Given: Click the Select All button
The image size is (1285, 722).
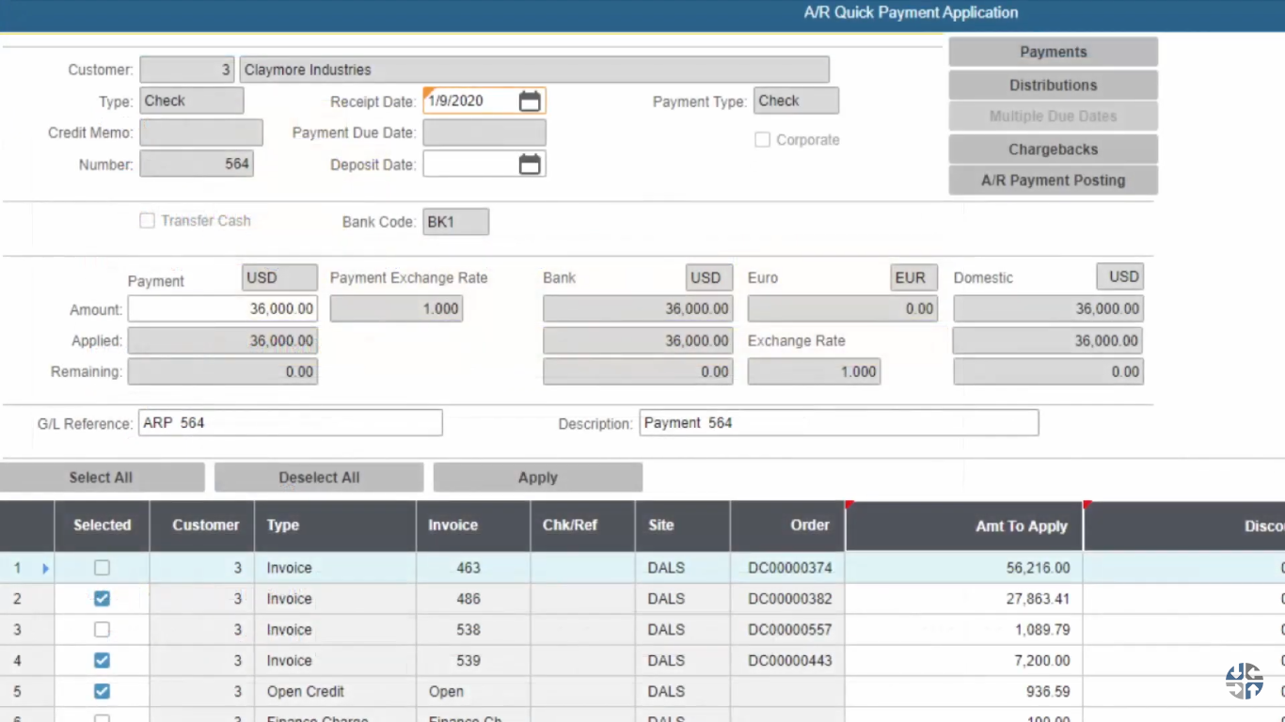Looking at the screenshot, I should click(103, 477).
